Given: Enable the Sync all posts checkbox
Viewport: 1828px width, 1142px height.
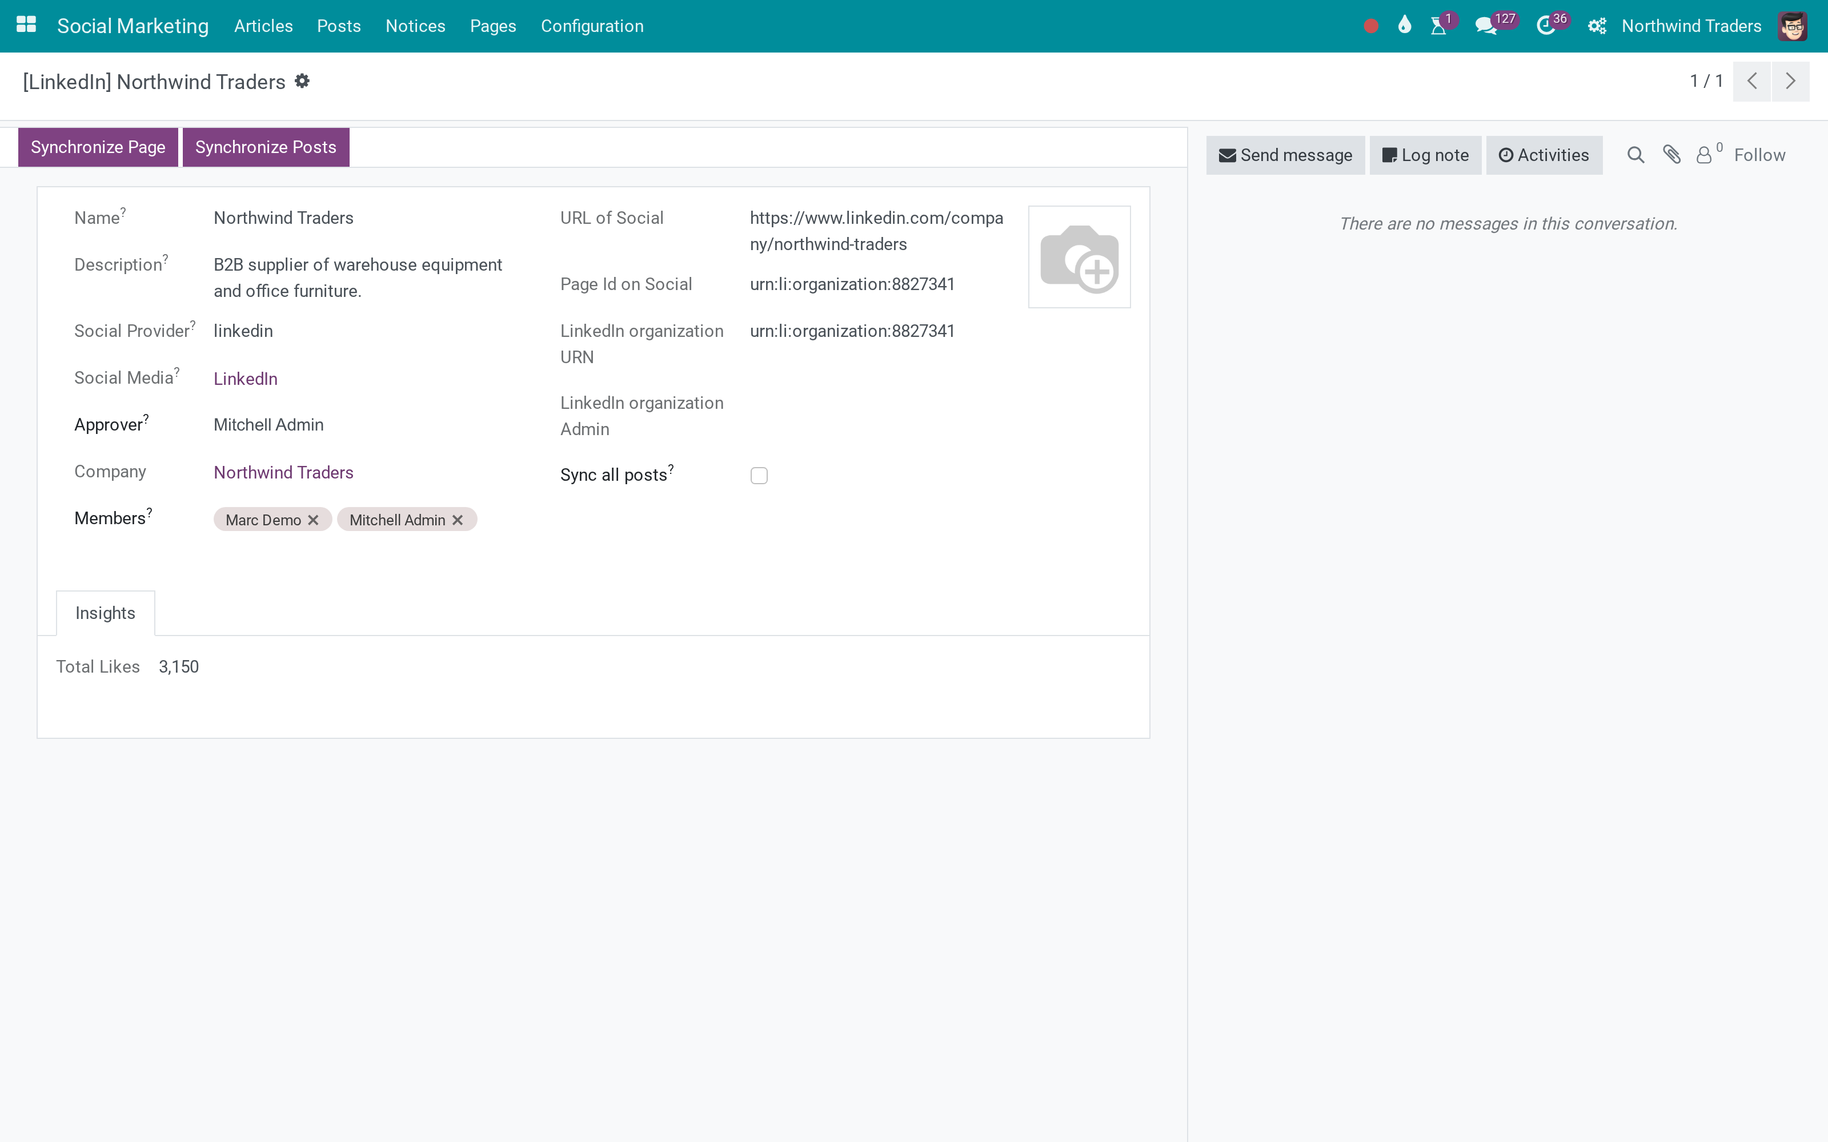Looking at the screenshot, I should point(759,475).
